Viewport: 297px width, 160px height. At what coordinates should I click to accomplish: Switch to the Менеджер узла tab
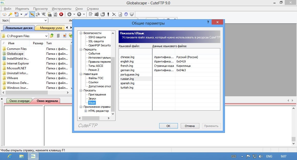tap(51, 28)
